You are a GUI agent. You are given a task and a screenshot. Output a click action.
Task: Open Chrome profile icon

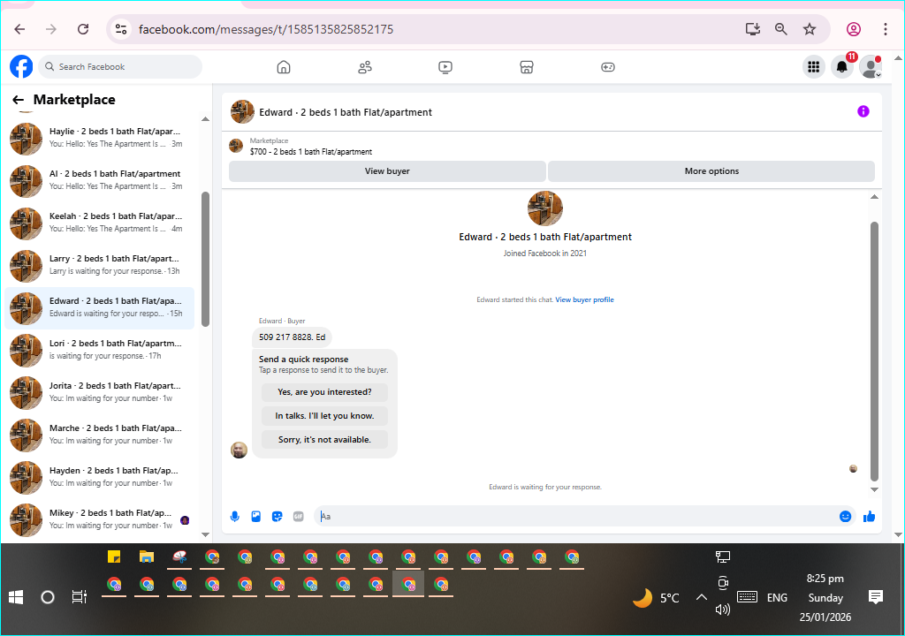pos(854,29)
